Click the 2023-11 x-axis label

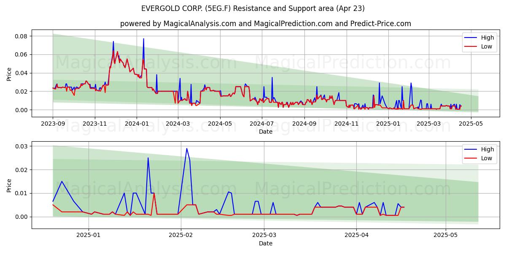(94, 124)
